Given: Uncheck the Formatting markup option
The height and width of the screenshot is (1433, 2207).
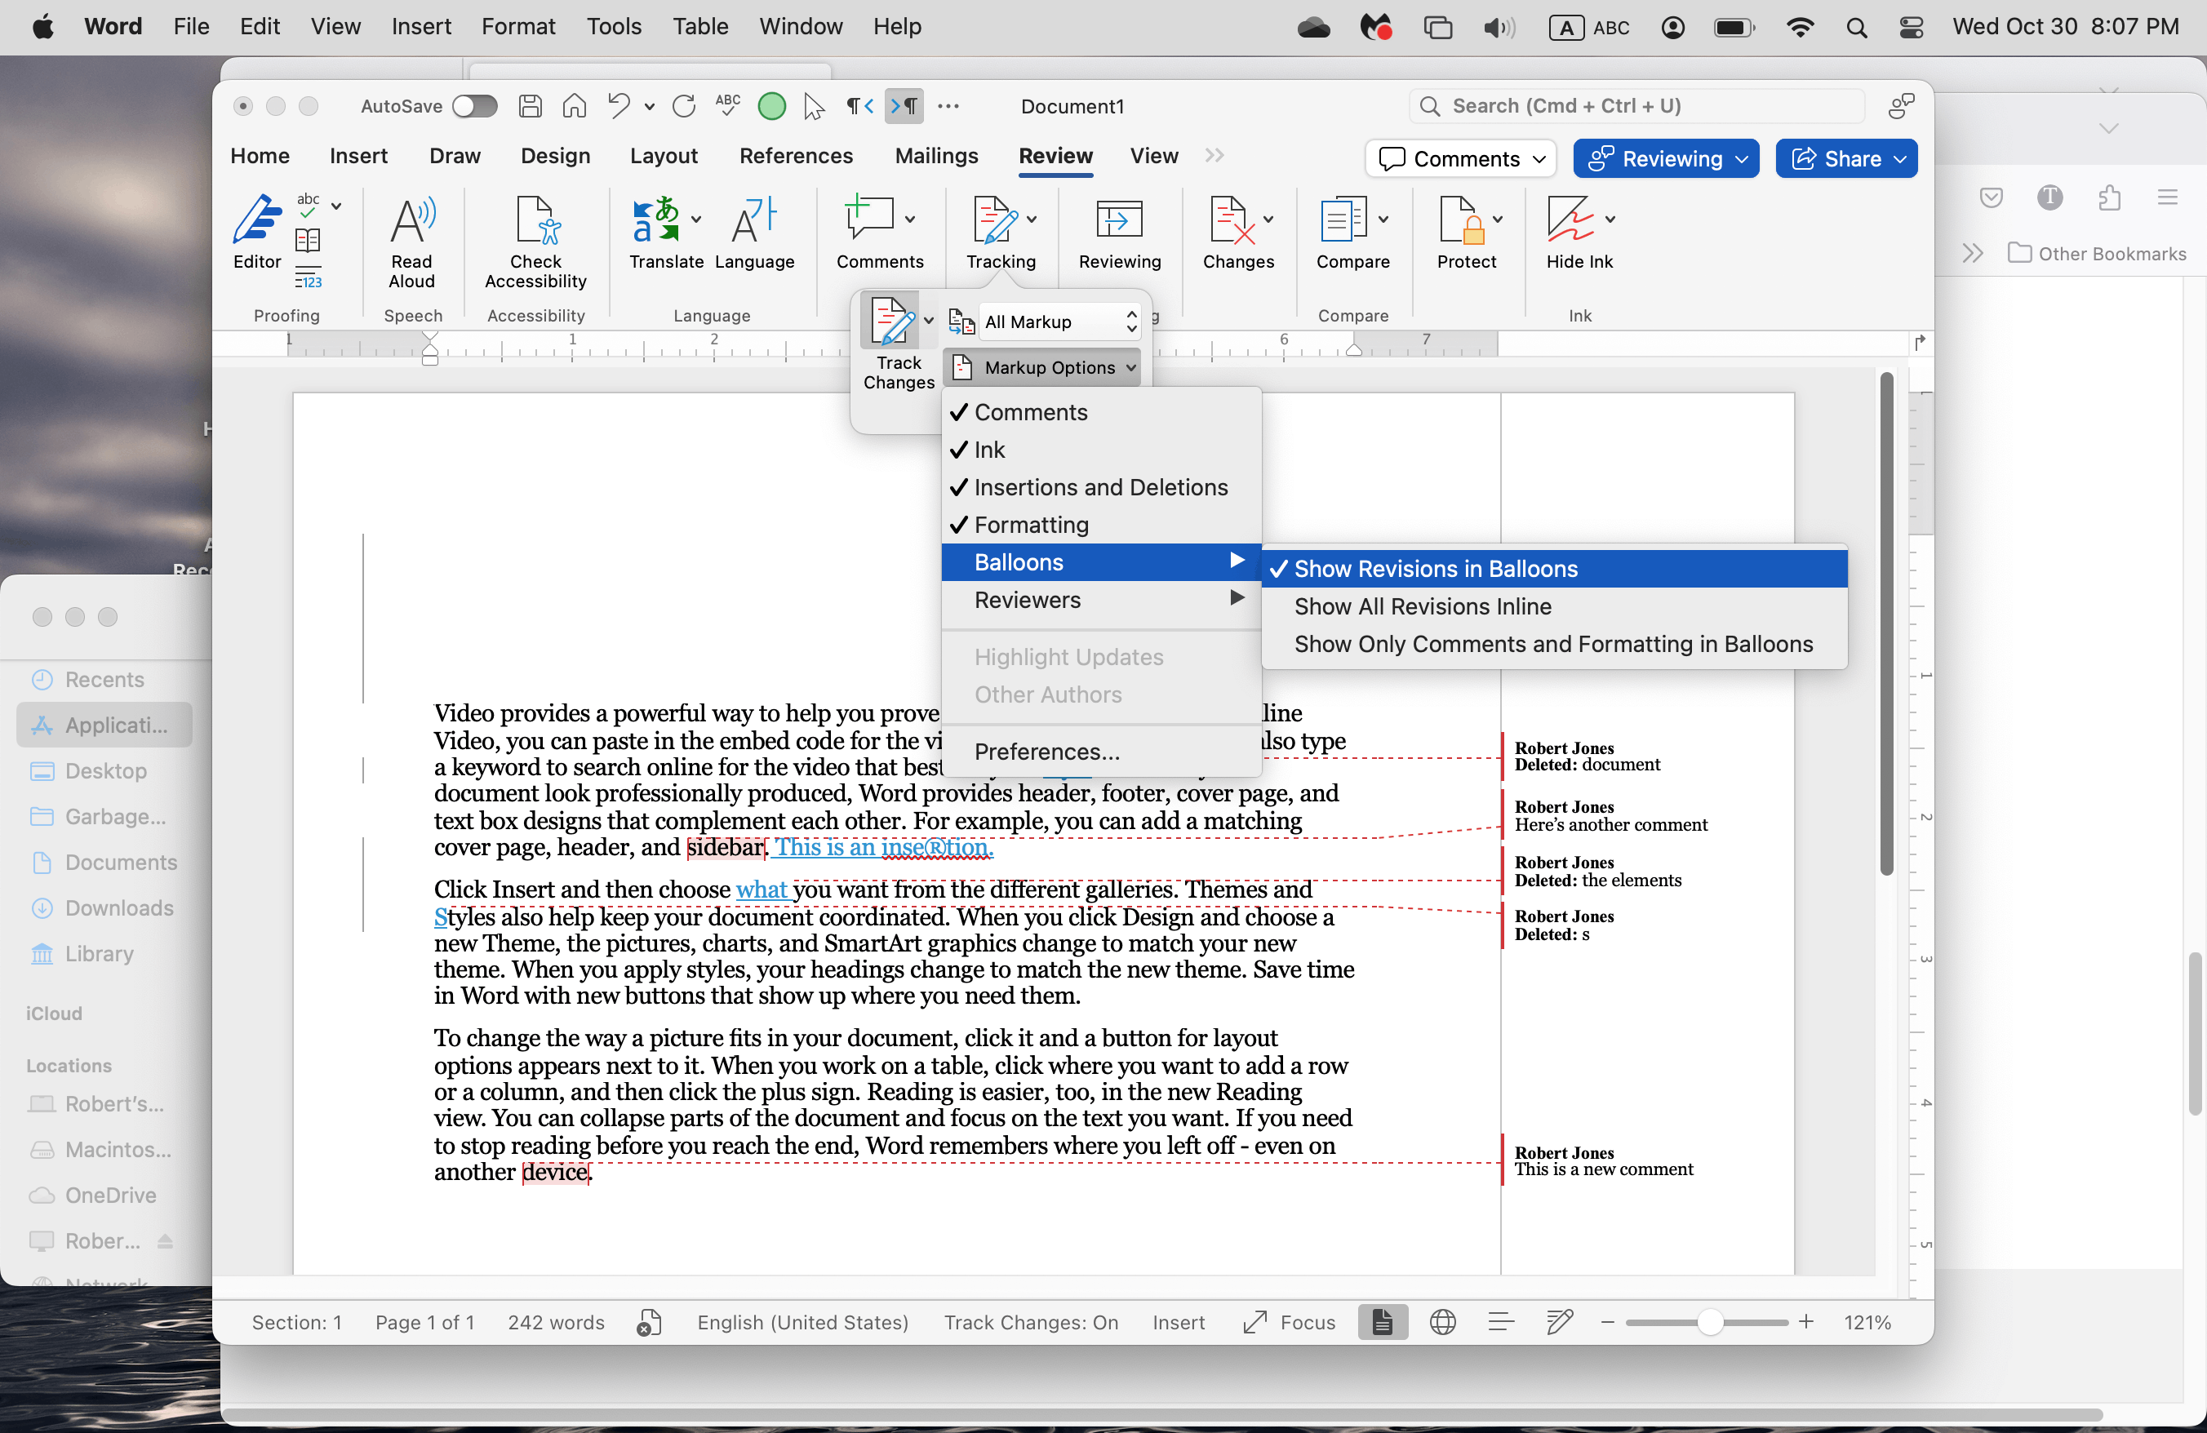Looking at the screenshot, I should [x=1030, y=525].
